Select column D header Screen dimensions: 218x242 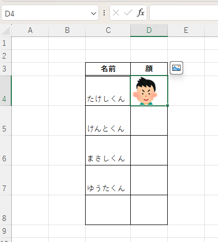coord(149,30)
